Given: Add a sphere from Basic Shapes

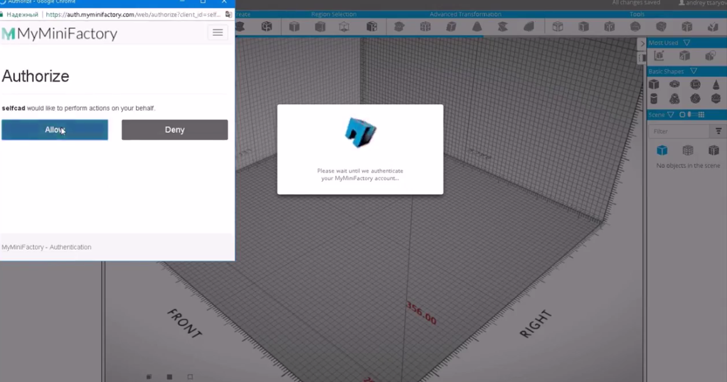Looking at the screenshot, I should coord(696,85).
